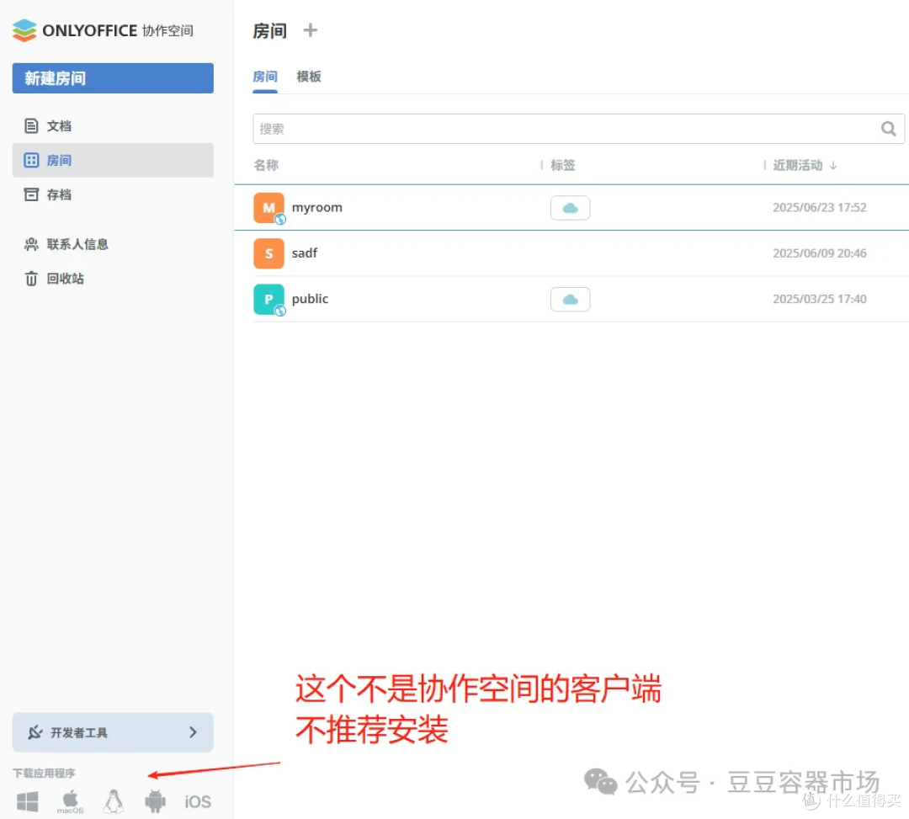Screen dimensions: 909x819
Task: Click the 新建房间 button
Action: (x=113, y=78)
